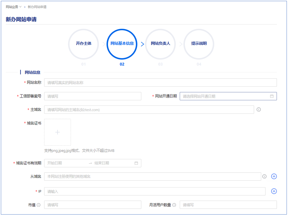The width and height of the screenshot is (288, 216).
Task: Click into the 工信部备案号 input field
Action: point(92,96)
